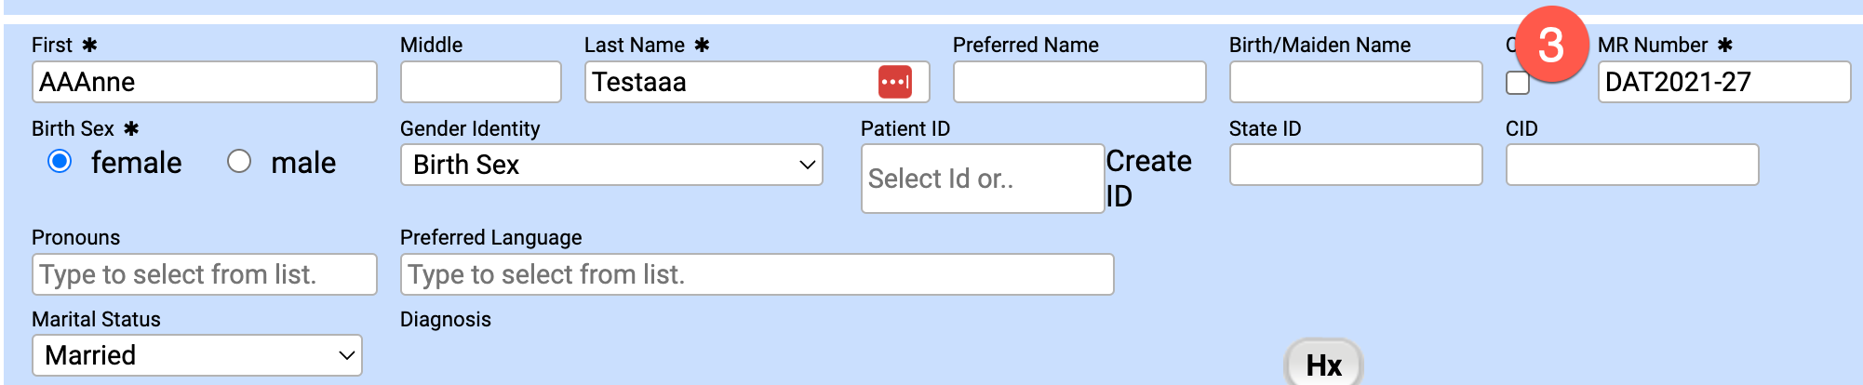
Task: Focus the Middle name input
Action: [x=480, y=82]
